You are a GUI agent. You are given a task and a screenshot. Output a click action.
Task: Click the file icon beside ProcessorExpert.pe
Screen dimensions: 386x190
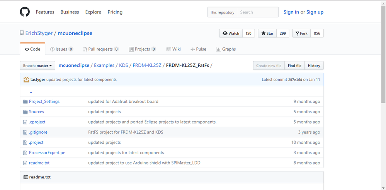pos(25,153)
